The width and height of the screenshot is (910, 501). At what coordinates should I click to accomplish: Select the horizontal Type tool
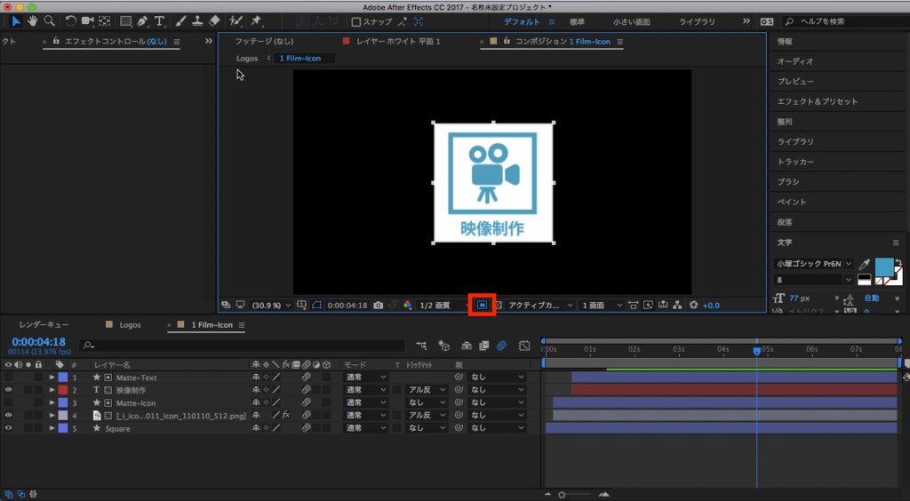coord(159,20)
